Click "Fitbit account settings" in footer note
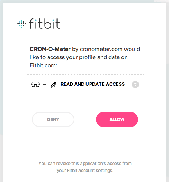This screenshot has height=182, width=169. point(90,171)
